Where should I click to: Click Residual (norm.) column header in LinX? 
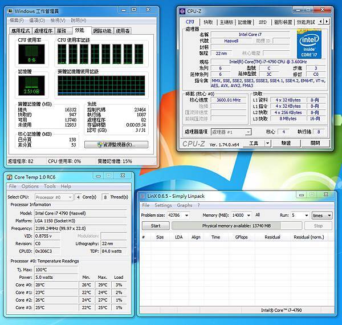pyautogui.click(x=309, y=237)
